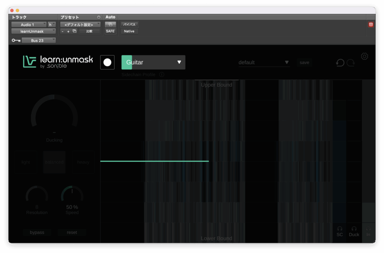This screenshot has height=253, width=384.
Task: Open the insert position h selector
Action: point(52,24)
